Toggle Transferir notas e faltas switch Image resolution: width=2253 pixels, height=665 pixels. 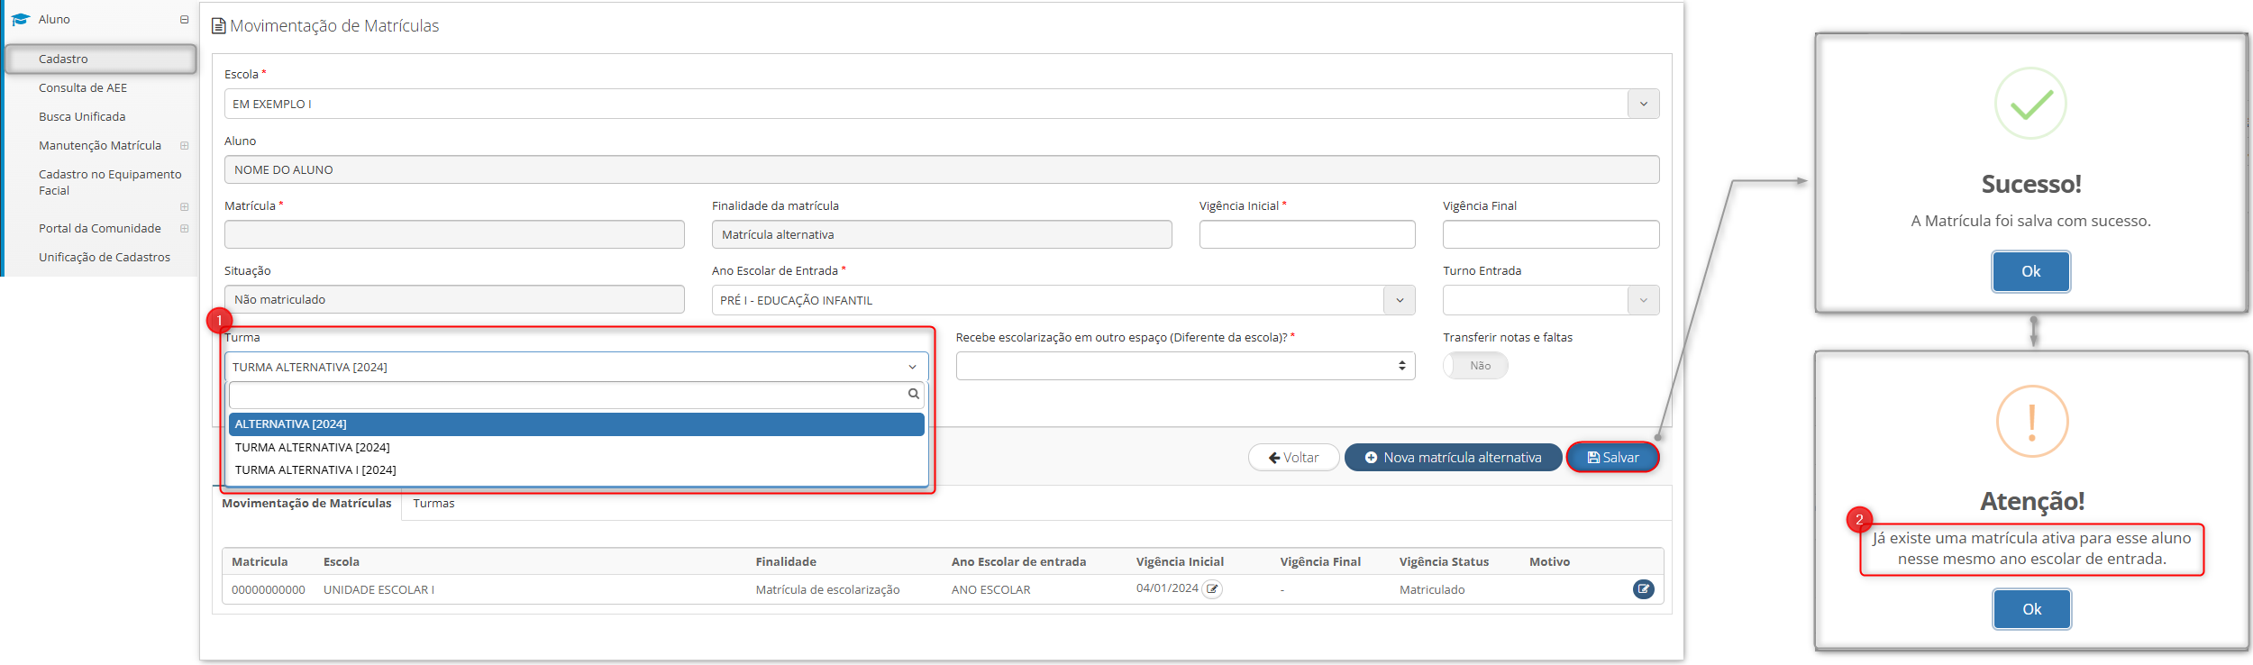tap(1475, 366)
